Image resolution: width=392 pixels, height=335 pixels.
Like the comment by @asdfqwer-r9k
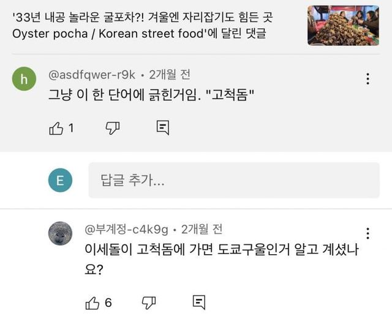[56, 127]
